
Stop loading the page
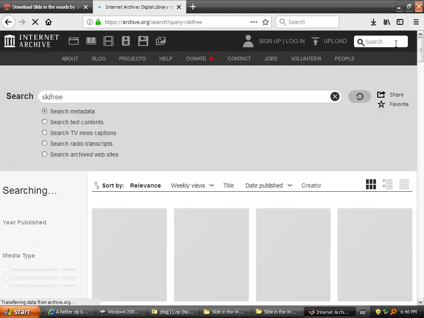pos(35,22)
